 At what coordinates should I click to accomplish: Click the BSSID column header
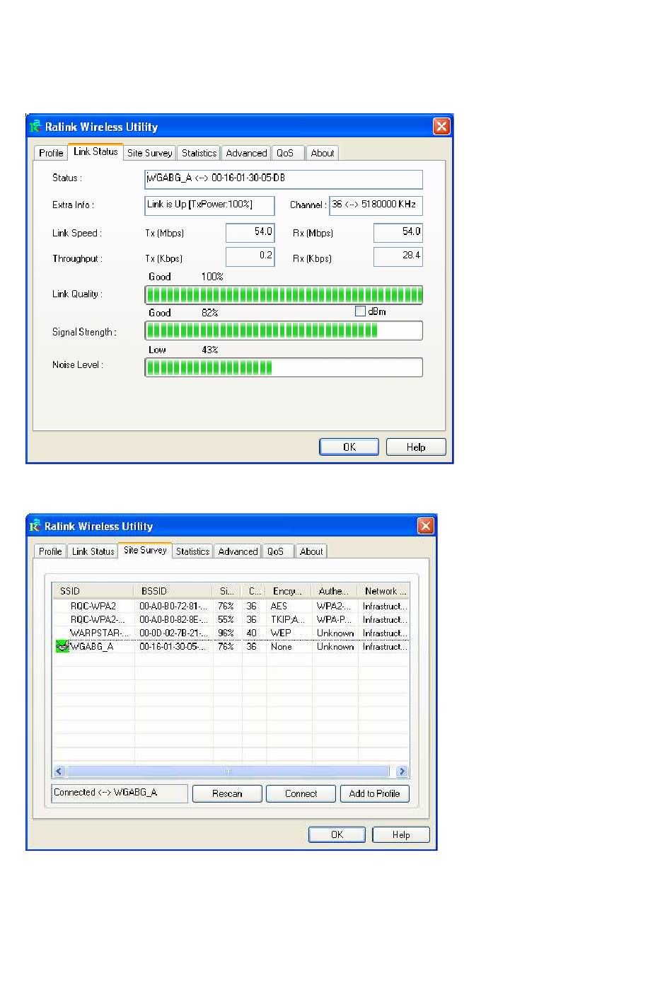173,591
